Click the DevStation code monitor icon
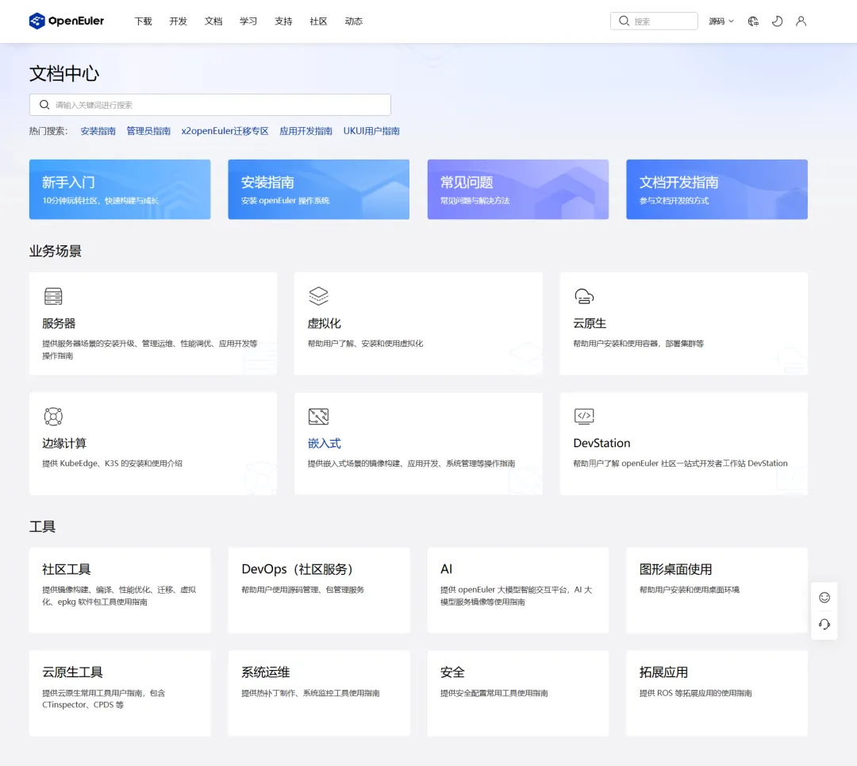857x766 pixels. click(584, 416)
